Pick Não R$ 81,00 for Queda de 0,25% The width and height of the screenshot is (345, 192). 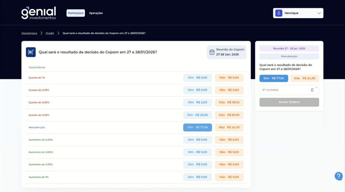point(229,115)
